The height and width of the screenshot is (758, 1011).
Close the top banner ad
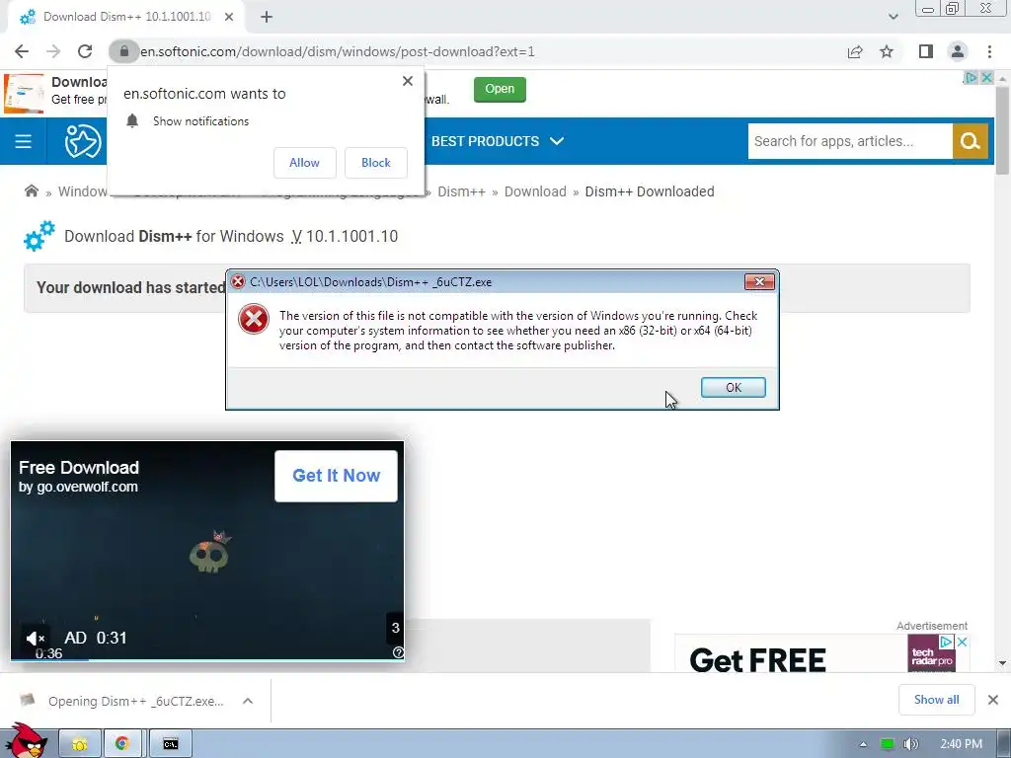pos(986,77)
